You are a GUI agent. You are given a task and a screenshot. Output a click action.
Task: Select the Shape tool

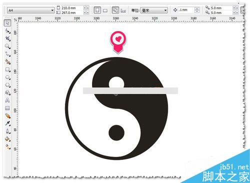(x=7, y=31)
